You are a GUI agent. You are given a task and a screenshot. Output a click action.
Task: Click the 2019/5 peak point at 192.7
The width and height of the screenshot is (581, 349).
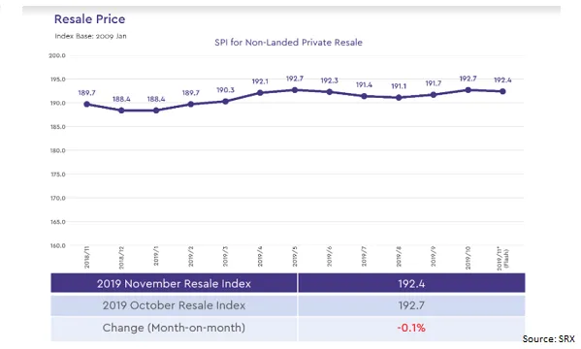click(295, 90)
